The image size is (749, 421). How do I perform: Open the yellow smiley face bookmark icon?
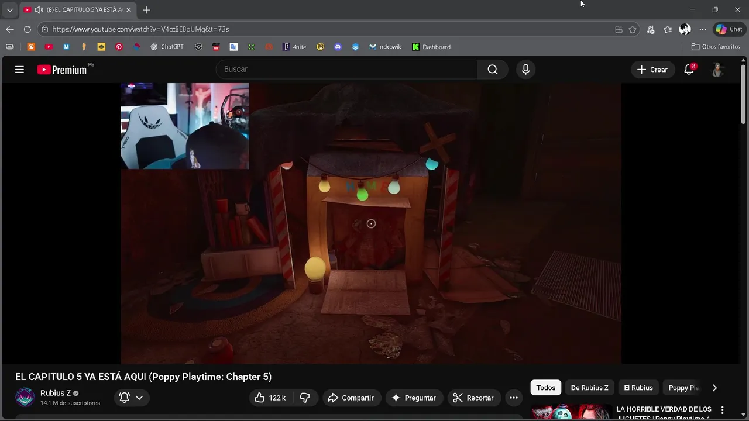(x=320, y=47)
